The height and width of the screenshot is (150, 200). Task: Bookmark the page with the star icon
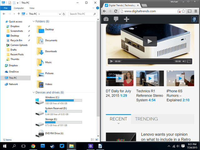pyautogui.click(x=183, y=11)
